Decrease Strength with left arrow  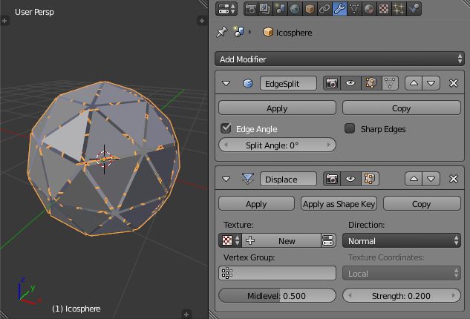[x=350, y=296]
